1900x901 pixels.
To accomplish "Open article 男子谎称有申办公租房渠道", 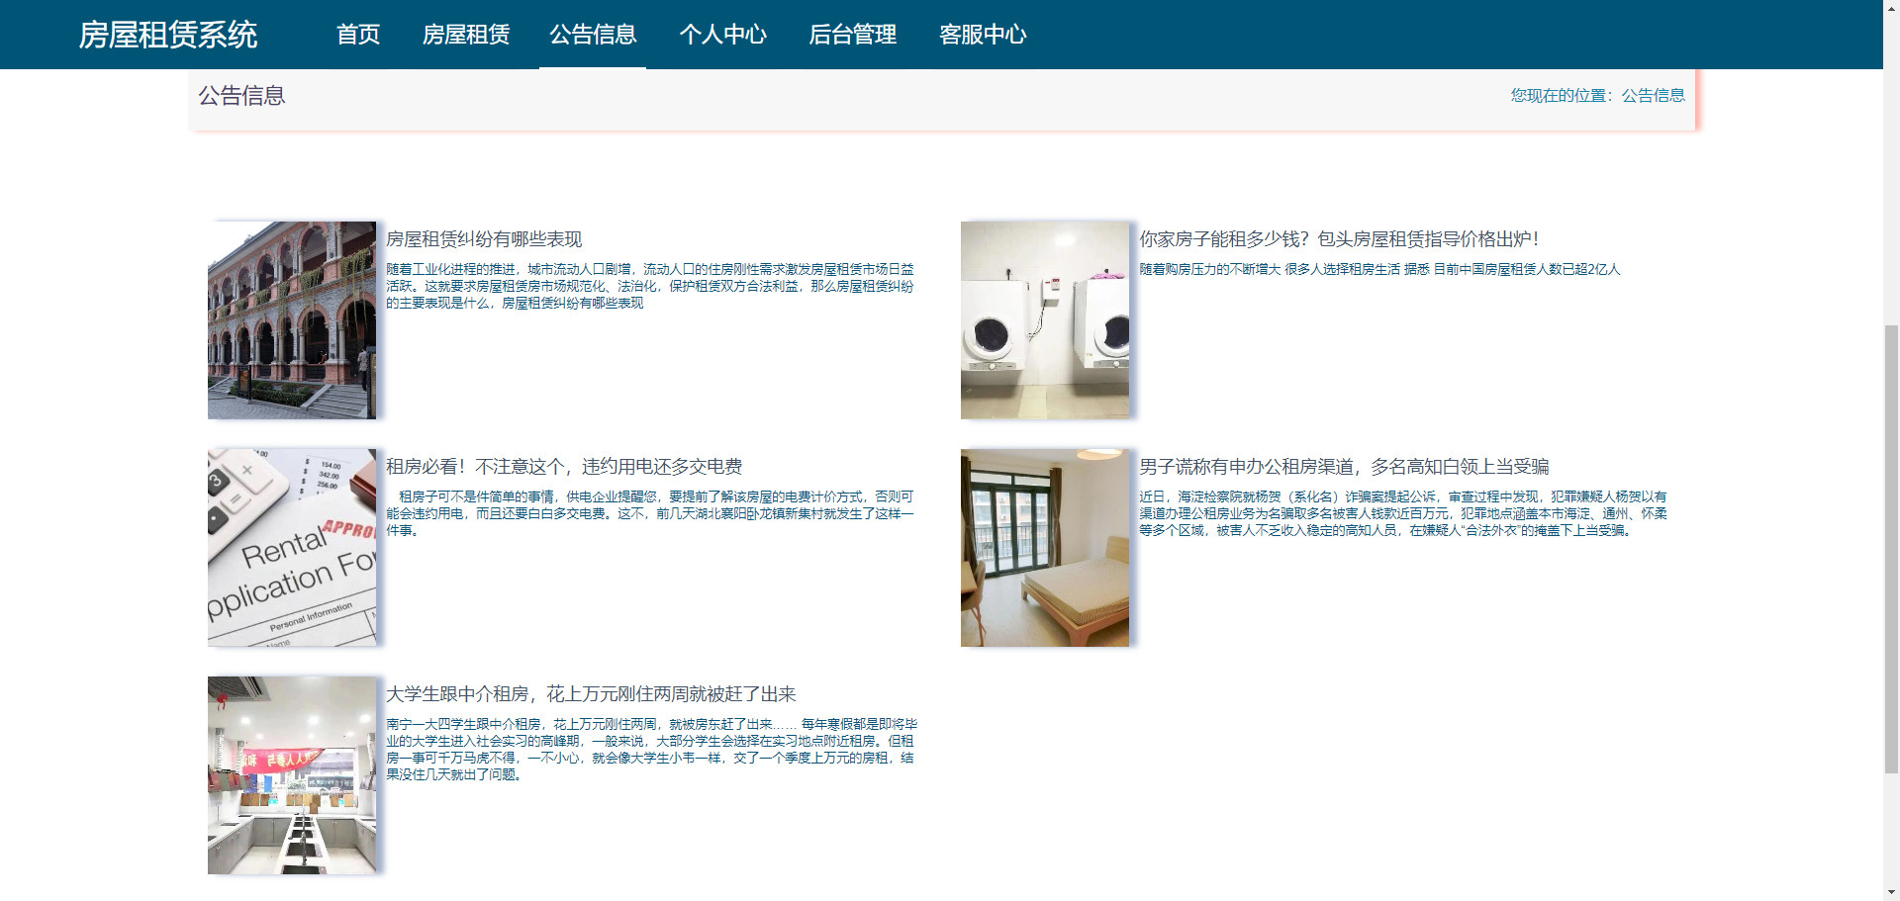I will pos(1344,467).
